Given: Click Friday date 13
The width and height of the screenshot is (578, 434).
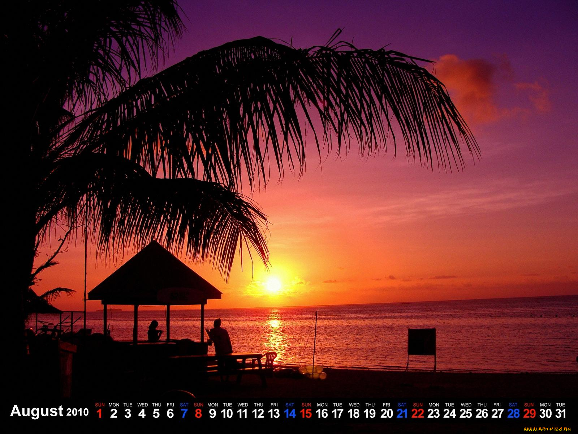Looking at the screenshot, I should tap(274, 413).
